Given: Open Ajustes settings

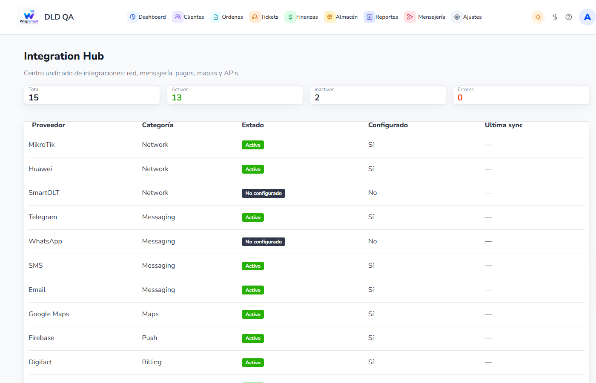Looking at the screenshot, I should pos(467,17).
